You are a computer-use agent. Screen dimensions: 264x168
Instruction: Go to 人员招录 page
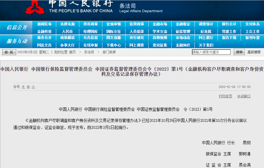(x=137, y=31)
